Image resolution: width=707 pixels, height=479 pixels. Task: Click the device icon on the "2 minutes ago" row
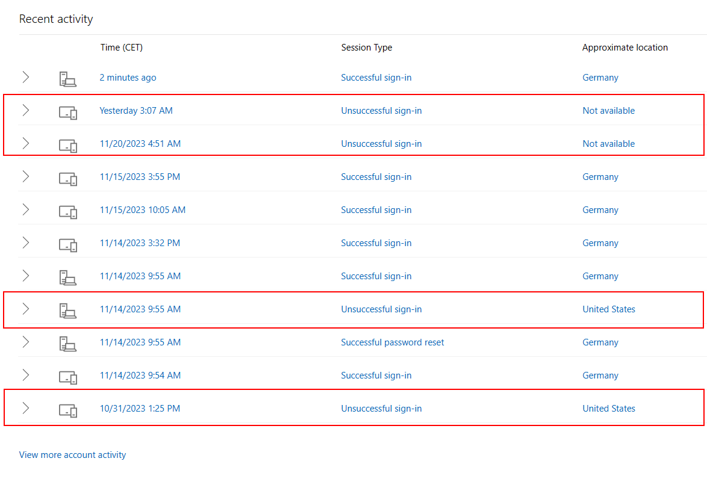pyautogui.click(x=67, y=77)
